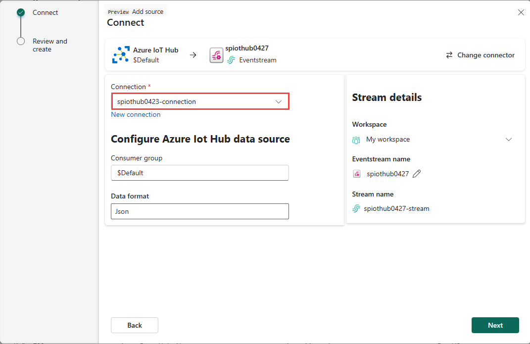Image resolution: width=530 pixels, height=344 pixels.
Task: Click the workspace people icon beside My workspace
Action: tap(355, 140)
